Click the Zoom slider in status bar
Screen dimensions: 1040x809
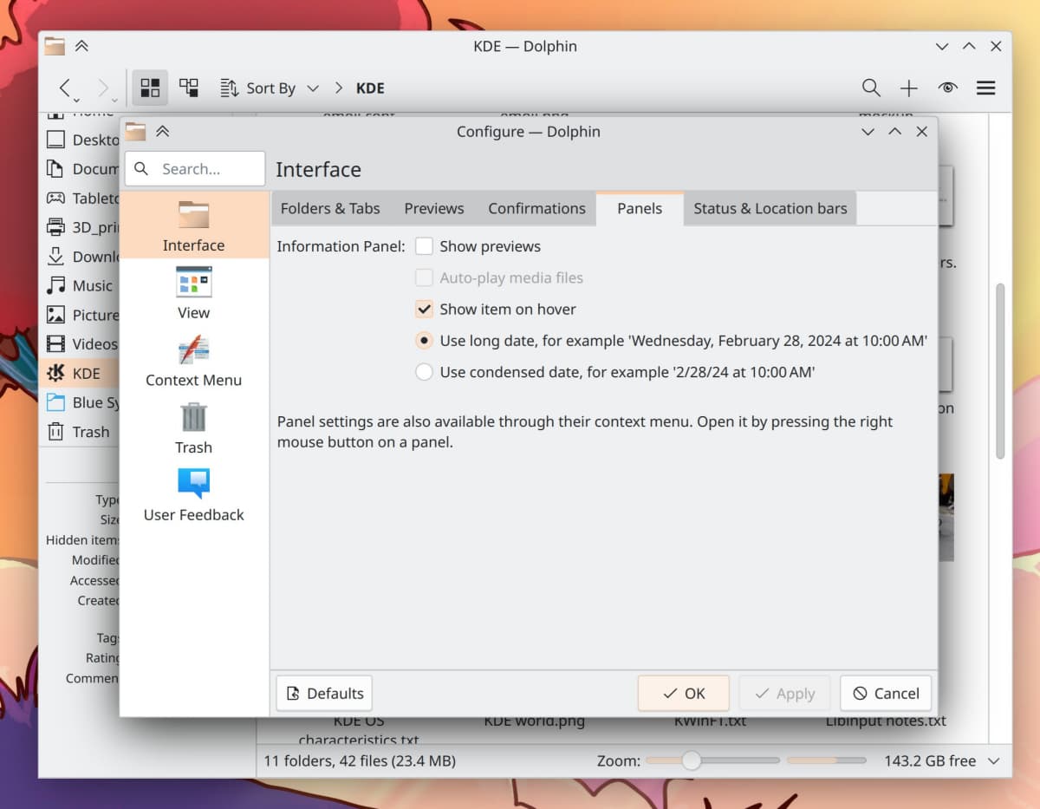712,761
